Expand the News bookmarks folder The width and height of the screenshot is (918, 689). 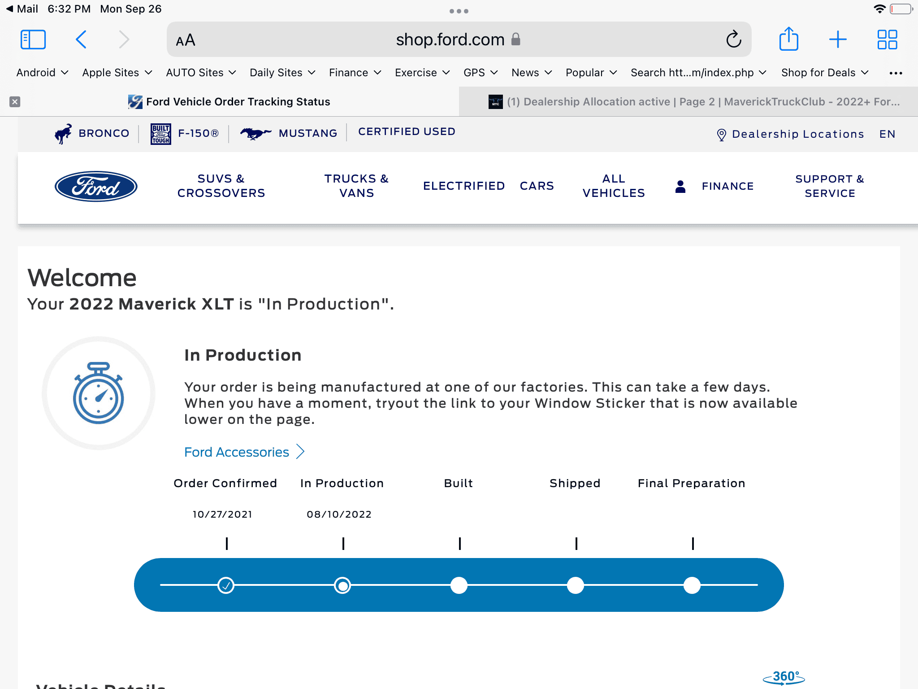(x=532, y=73)
